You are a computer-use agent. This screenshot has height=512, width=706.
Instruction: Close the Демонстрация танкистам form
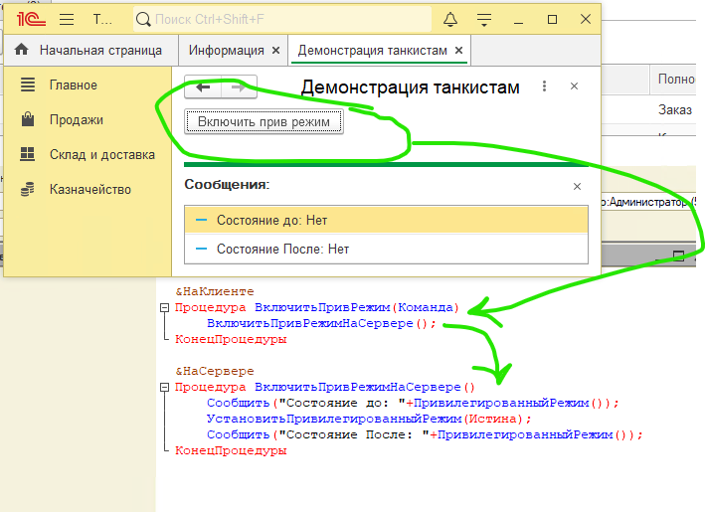coord(574,86)
